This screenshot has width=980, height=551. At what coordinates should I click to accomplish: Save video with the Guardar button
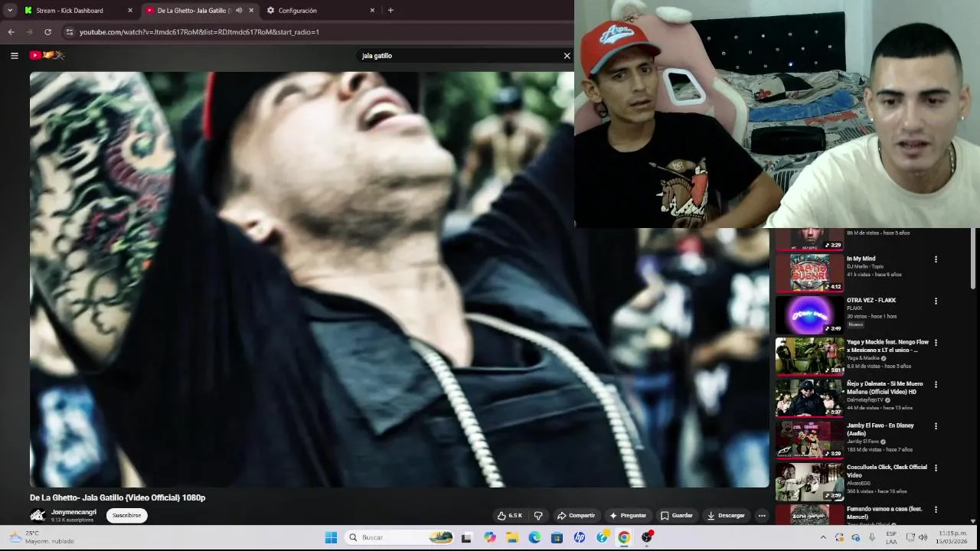point(677,516)
